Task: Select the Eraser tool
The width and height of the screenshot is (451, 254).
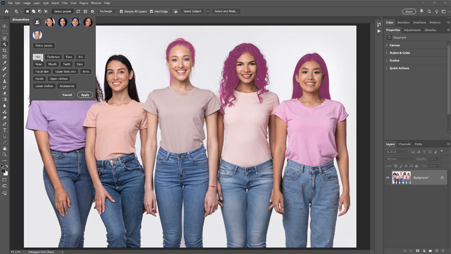Action: (x=5, y=93)
